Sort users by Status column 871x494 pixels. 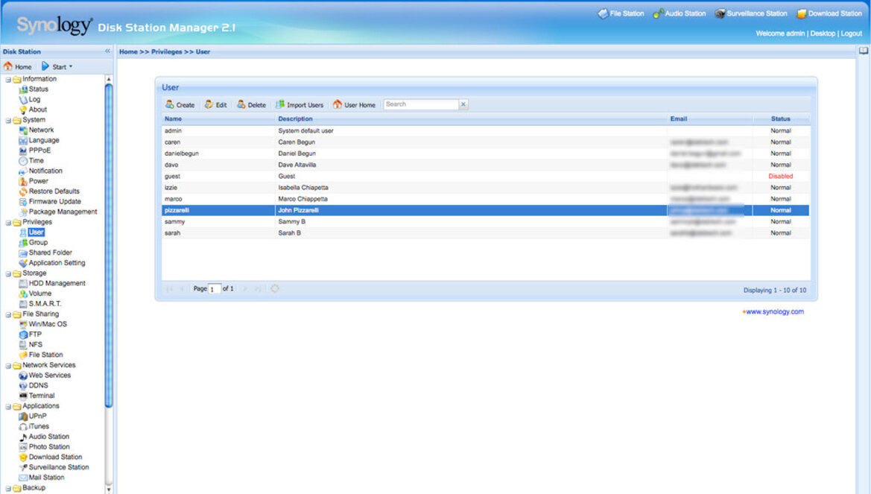tap(780, 119)
